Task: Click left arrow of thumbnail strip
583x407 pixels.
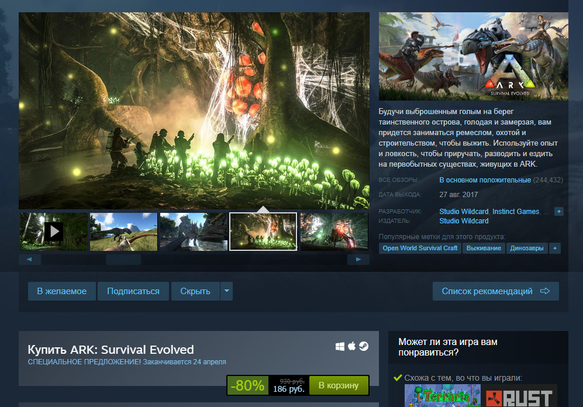Action: tap(30, 260)
